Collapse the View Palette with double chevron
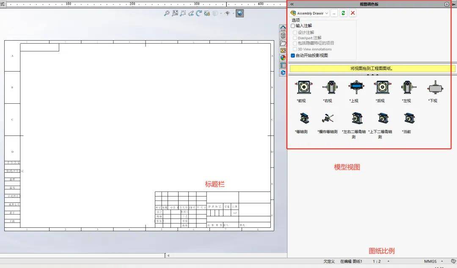Screen dimensions: 457x268 pyautogui.click(x=292, y=4)
